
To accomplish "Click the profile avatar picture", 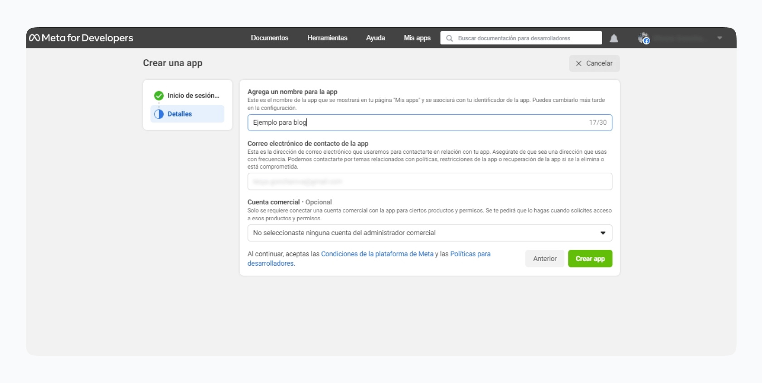I will 644,38.
